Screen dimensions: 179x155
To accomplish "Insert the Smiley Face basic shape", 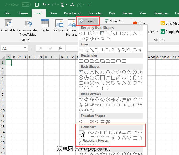I will (x=108, y=83).
